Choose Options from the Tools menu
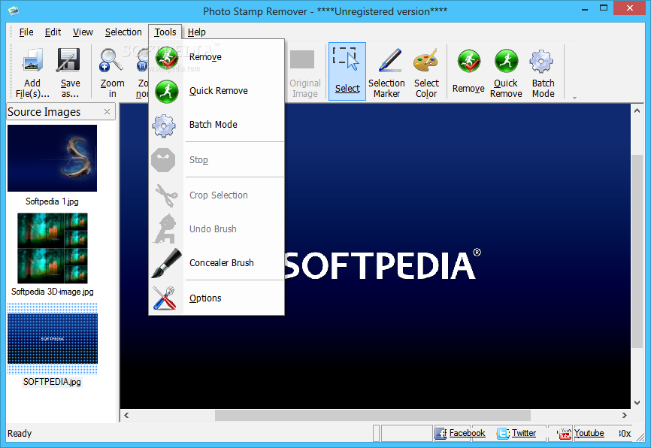 tap(216, 298)
